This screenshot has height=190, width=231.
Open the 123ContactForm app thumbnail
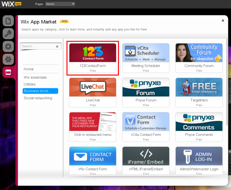[x=93, y=53]
